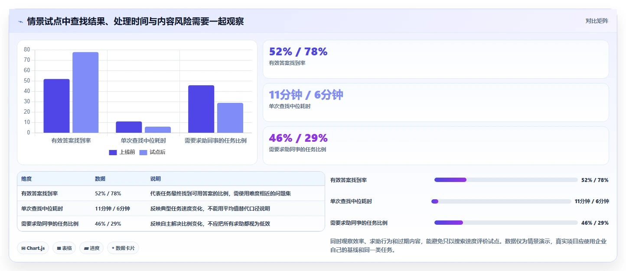Select table cell 有效答案找到率 in 维度 column

39,194
